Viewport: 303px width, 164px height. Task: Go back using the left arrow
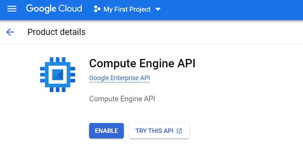(10, 32)
